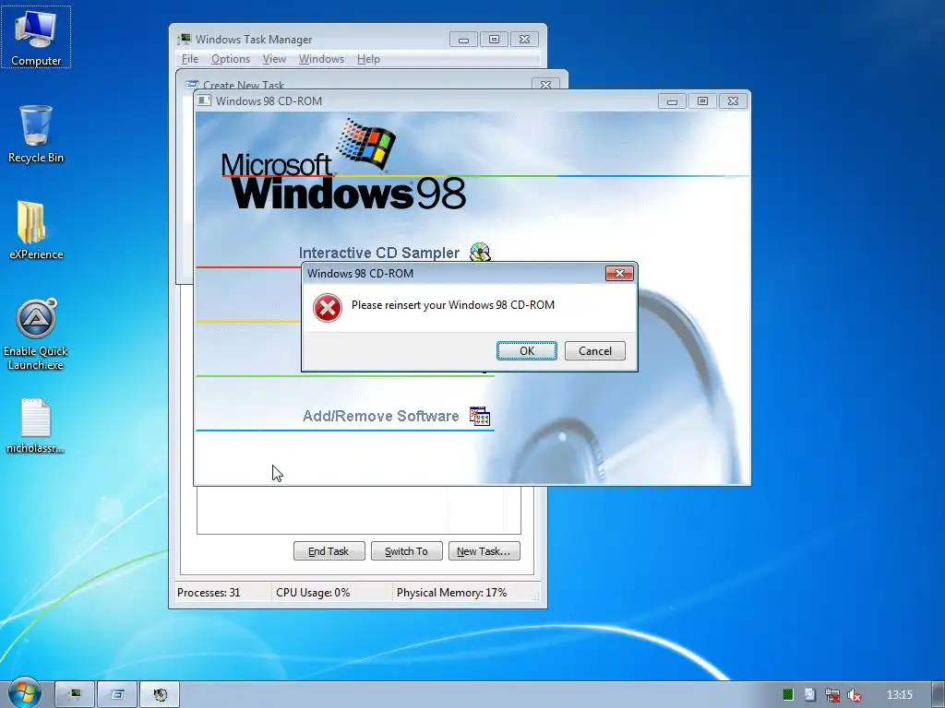This screenshot has width=945, height=708.
Task: Close the Create New Task window
Action: pos(545,84)
